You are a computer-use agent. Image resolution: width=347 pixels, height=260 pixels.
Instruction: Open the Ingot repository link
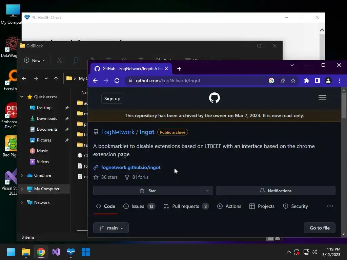click(x=147, y=132)
